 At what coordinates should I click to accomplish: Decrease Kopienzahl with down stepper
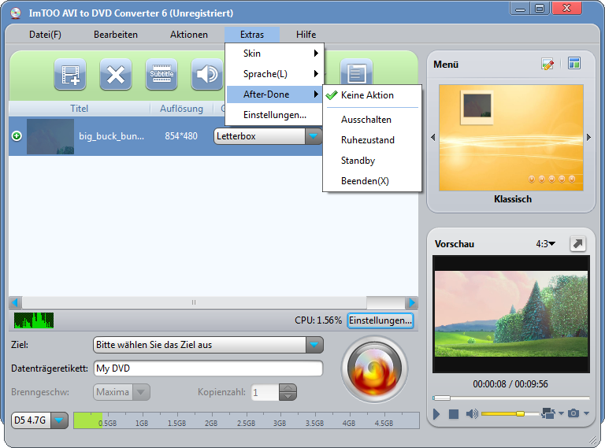288,396
